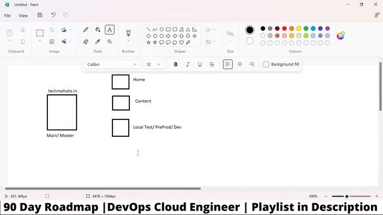Toggle Italic text formatting
Viewport: 383px width, 215px height.
click(187, 64)
